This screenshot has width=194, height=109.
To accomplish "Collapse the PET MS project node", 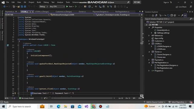I will point(147,25).
